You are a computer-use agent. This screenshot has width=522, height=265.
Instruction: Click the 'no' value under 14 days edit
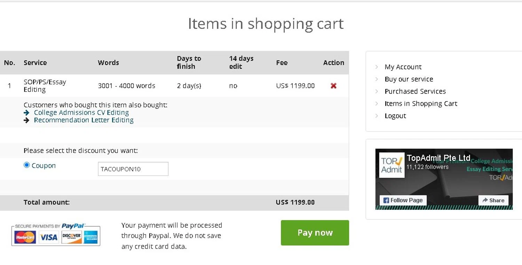[233, 86]
